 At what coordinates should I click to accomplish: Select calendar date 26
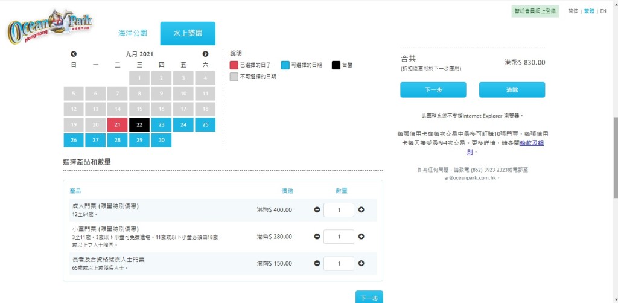(x=74, y=140)
